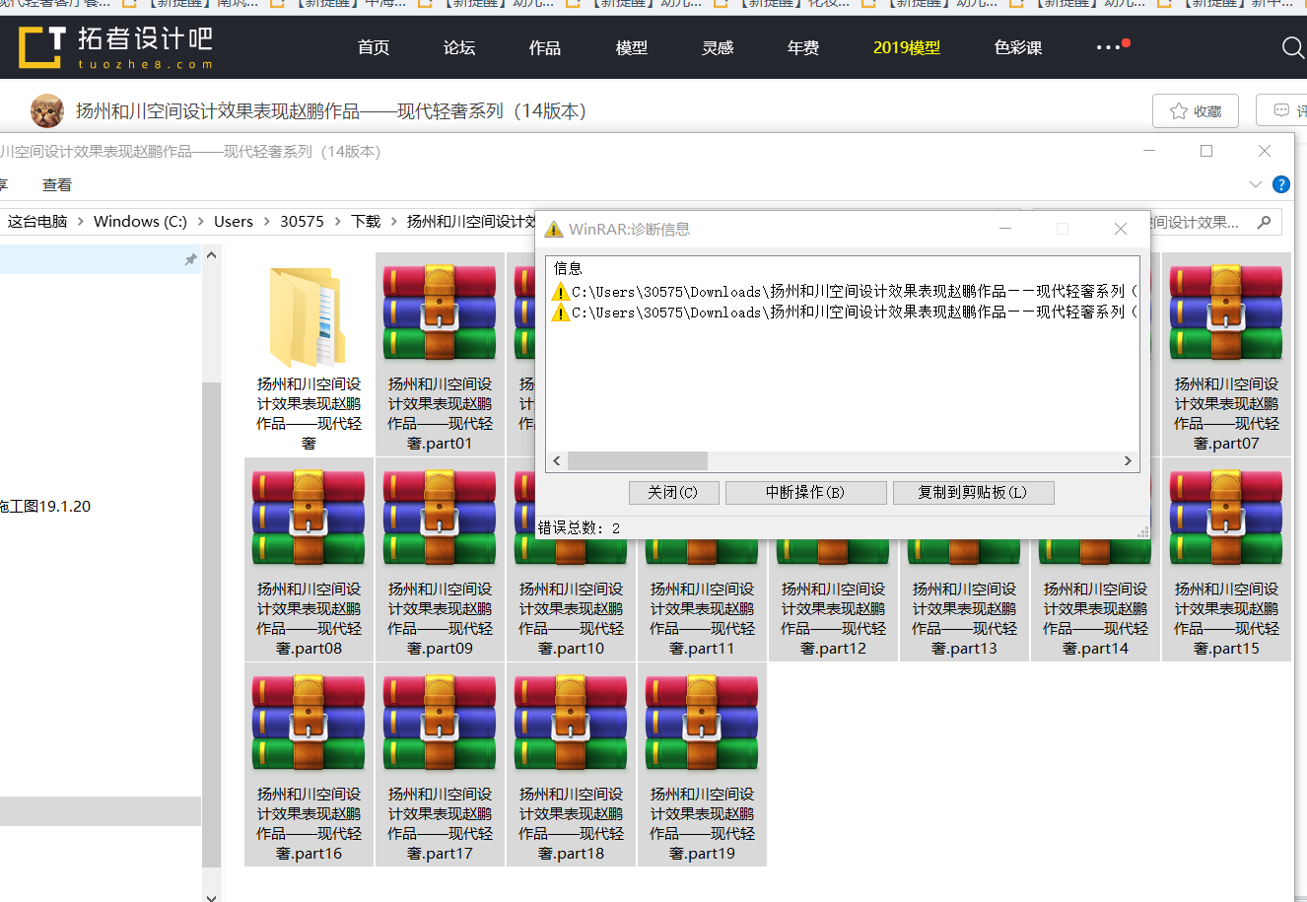1307x902 pixels.
Task: Open the blue Explorer help icon
Action: (1281, 184)
